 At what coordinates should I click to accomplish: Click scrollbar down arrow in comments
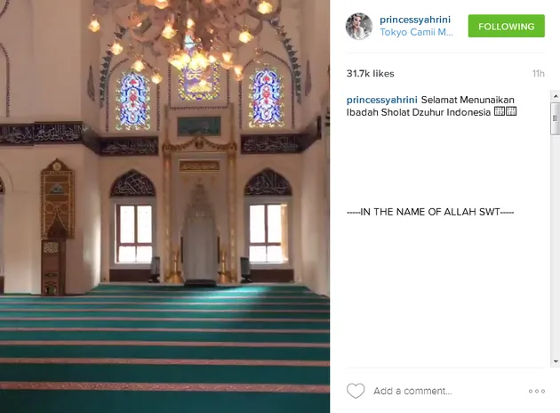pos(556,362)
